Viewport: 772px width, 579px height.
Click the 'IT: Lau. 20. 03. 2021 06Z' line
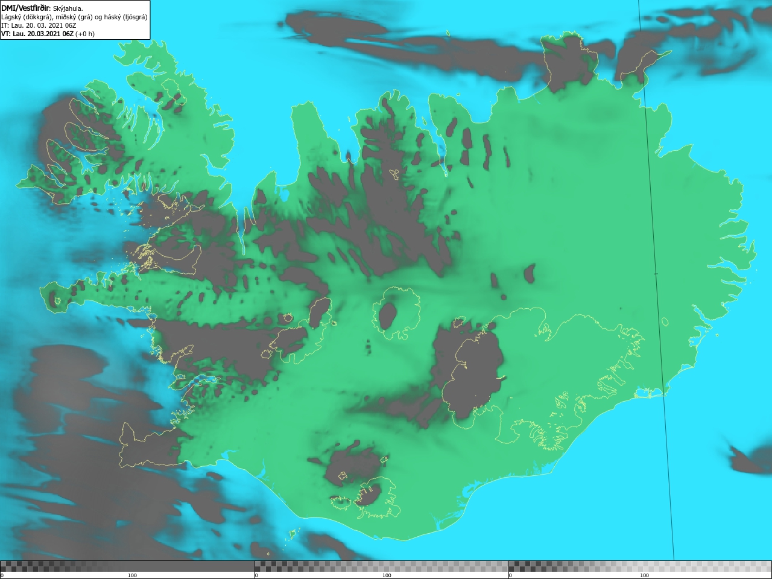pos(39,25)
